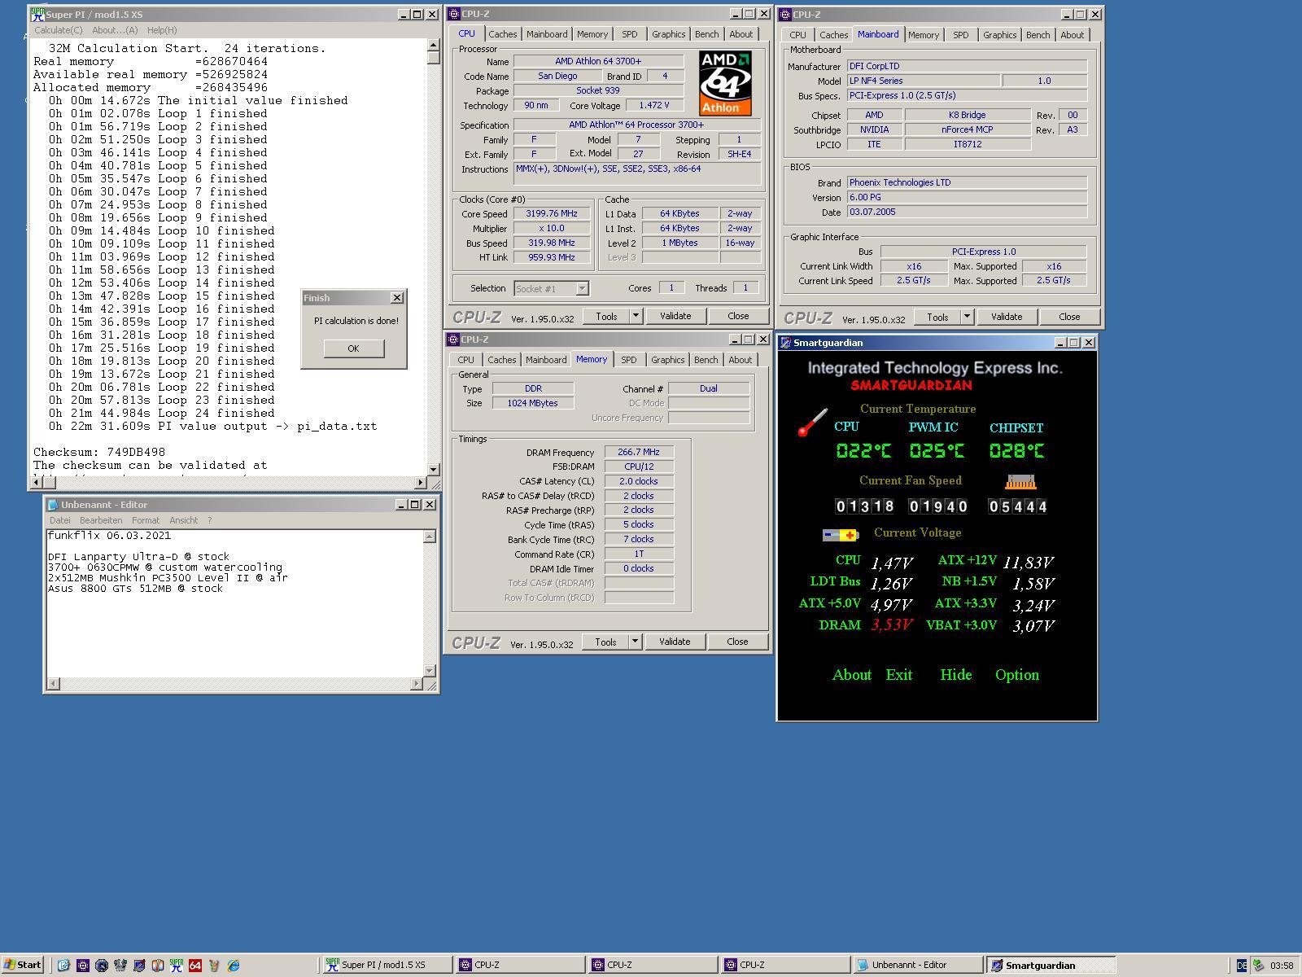This screenshot has height=977, width=1302.
Task: Click the Core Speed value 3199.76 MHz
Action: (551, 213)
